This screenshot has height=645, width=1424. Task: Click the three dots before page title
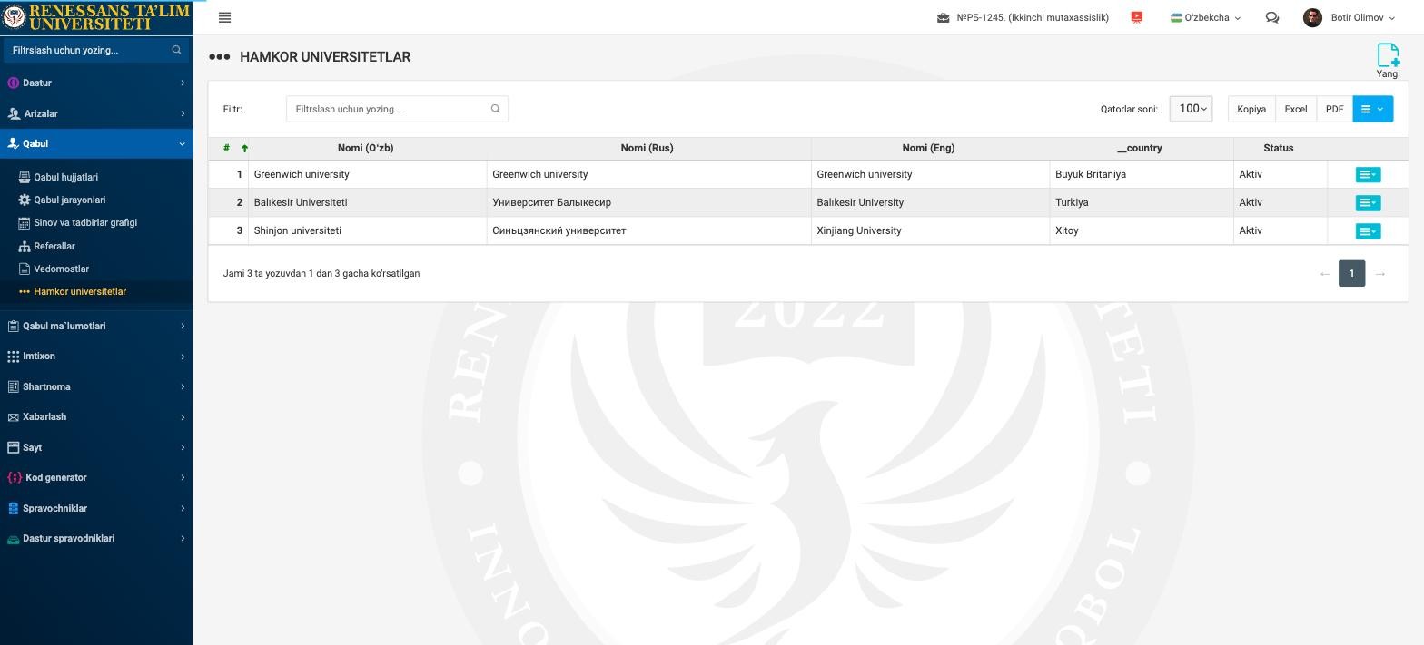point(219,56)
